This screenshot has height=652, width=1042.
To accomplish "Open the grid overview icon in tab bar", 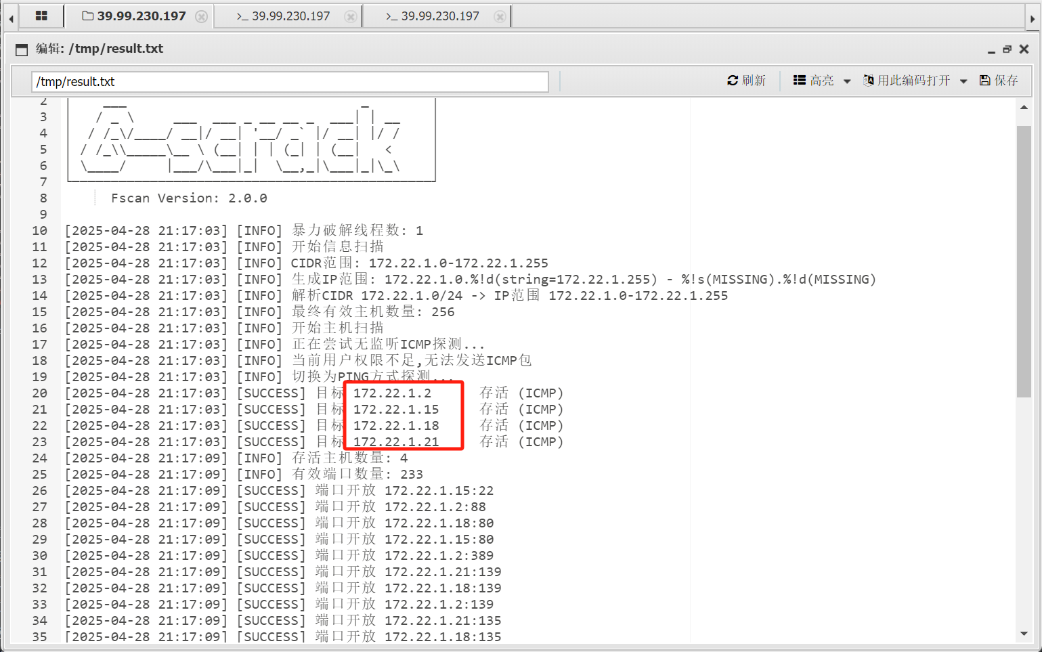I will (x=41, y=16).
